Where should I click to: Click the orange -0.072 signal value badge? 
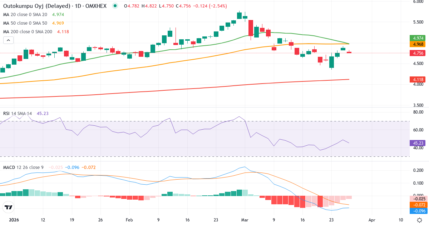point(418,205)
